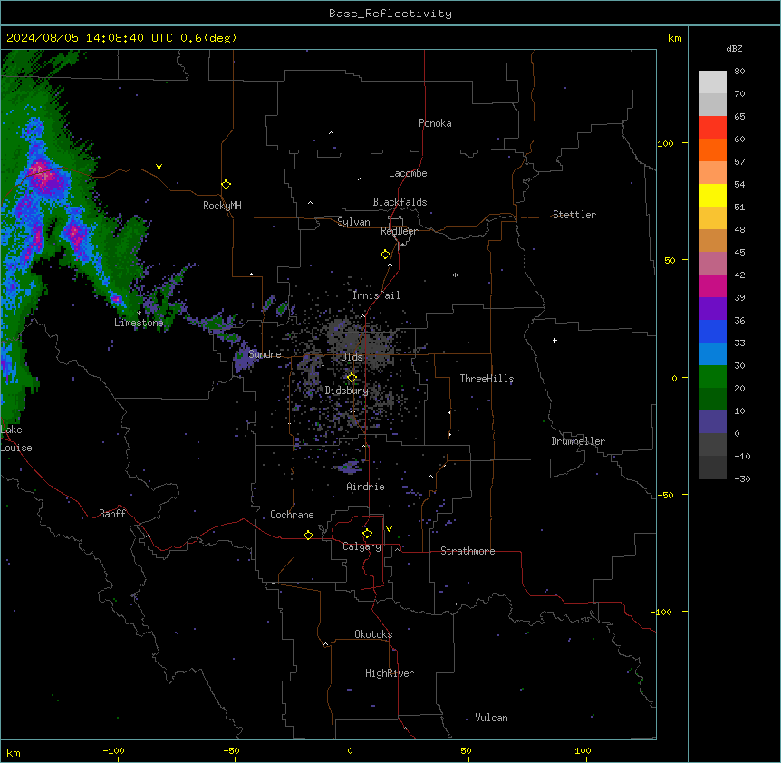Click the RockyMH label
781x763 pixels.
click(222, 206)
